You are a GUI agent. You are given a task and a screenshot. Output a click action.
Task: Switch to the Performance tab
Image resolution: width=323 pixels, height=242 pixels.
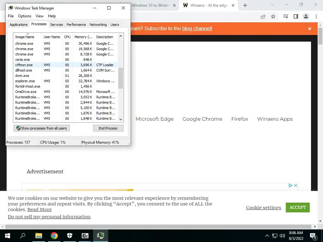(76, 25)
